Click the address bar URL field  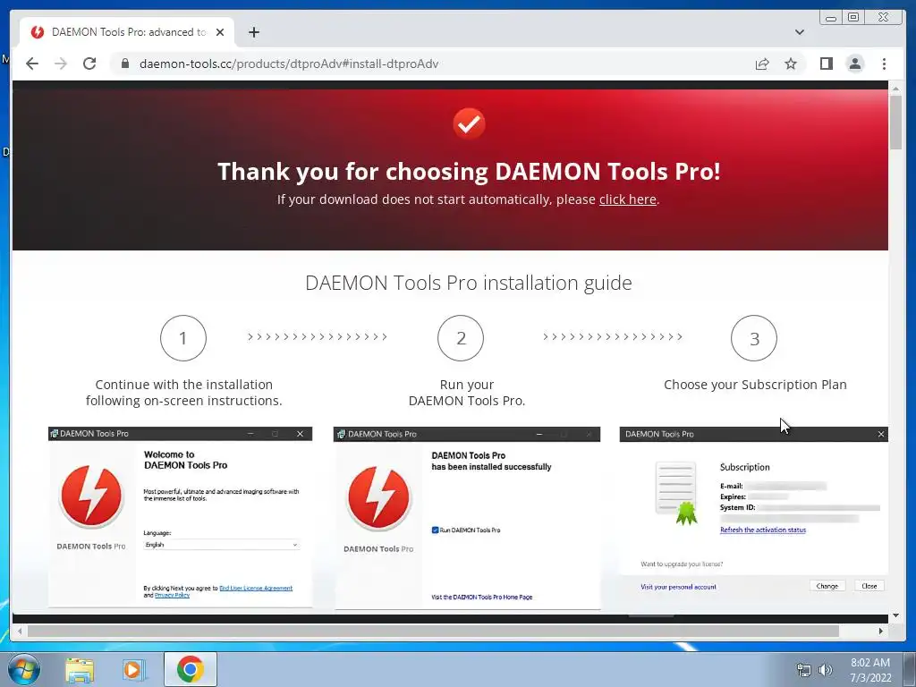click(432, 64)
